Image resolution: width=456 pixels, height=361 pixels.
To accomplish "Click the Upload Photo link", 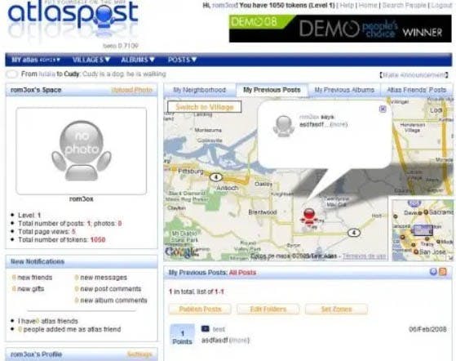I will click(x=131, y=90).
